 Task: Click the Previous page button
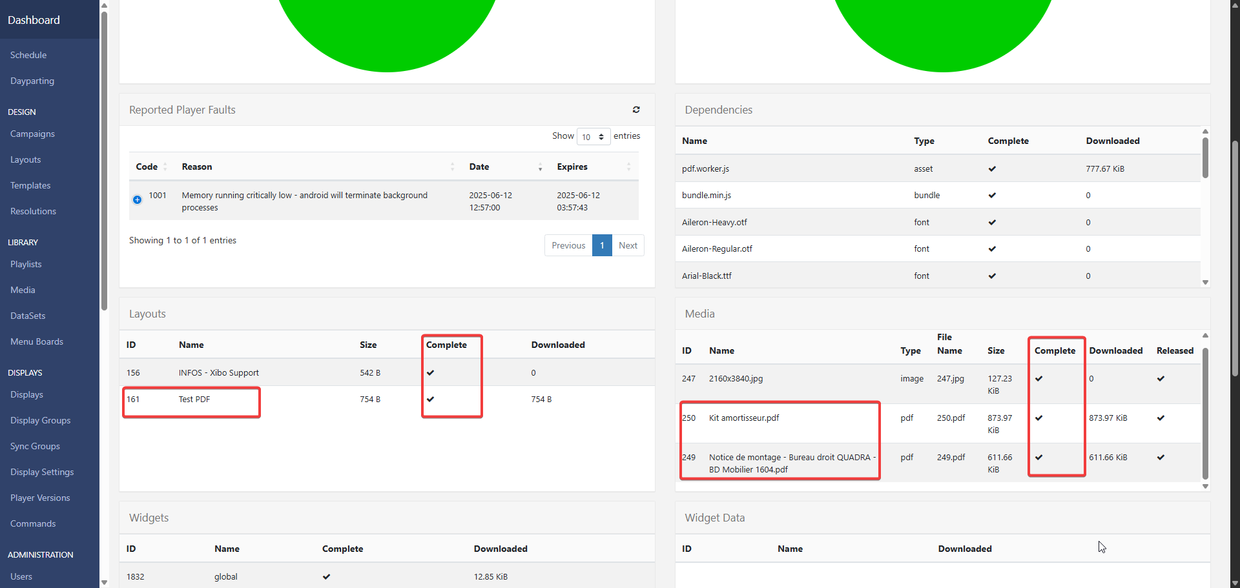pyautogui.click(x=568, y=245)
